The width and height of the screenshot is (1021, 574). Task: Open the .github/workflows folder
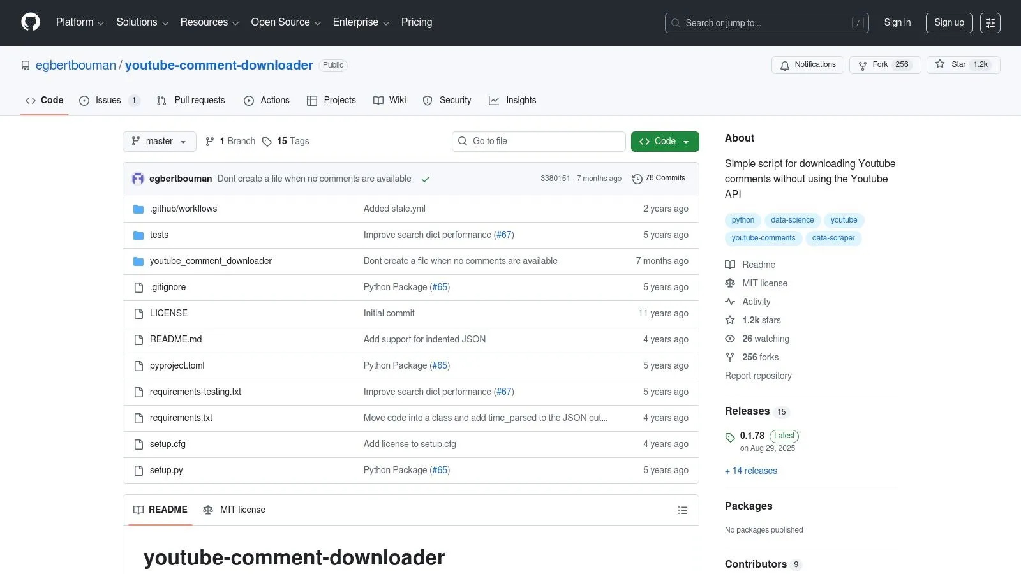coord(183,209)
